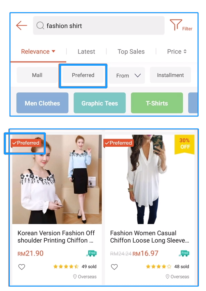Click free shipping truck icon on RM21.90 item
Viewport: 206px width, 291px height.
click(92, 253)
